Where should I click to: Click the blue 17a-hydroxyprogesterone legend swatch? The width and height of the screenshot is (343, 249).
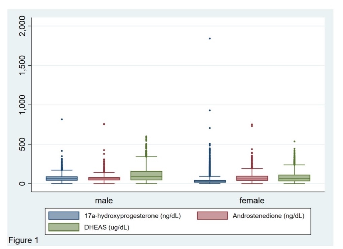click(x=64, y=216)
